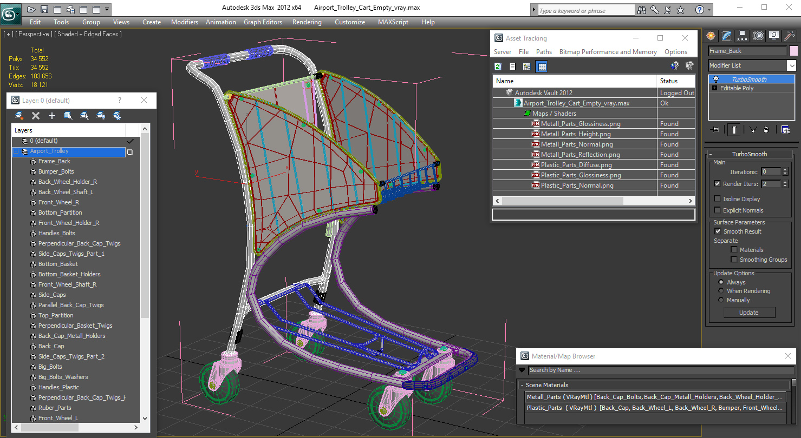Open the Modify command panel tab
This screenshot has width=801, height=438.
[727, 36]
